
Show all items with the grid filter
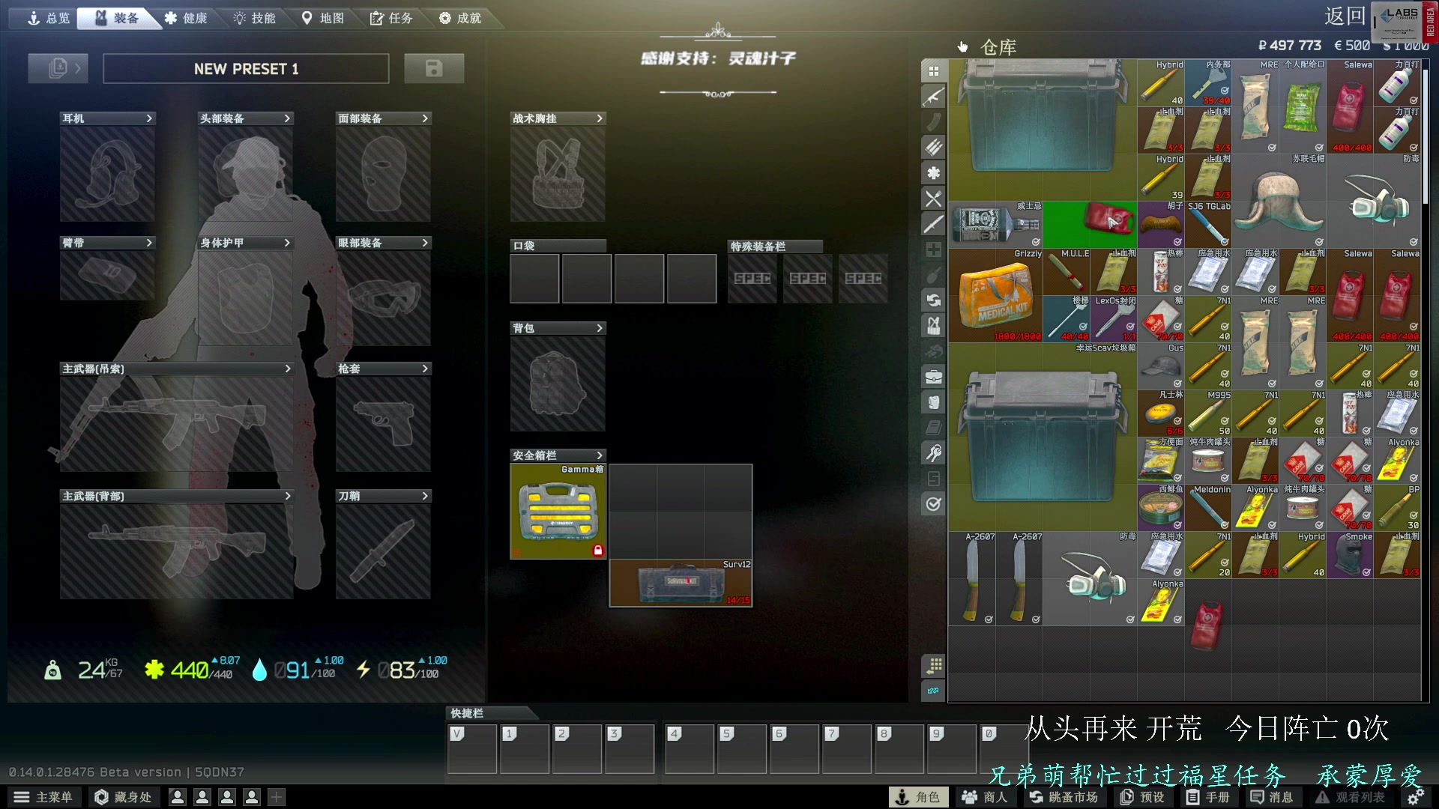pyautogui.click(x=933, y=71)
